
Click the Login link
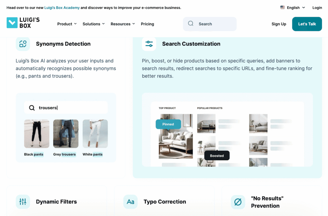coord(317,8)
